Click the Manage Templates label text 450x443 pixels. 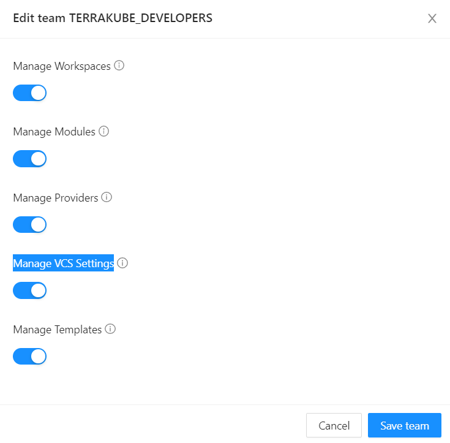tap(57, 330)
